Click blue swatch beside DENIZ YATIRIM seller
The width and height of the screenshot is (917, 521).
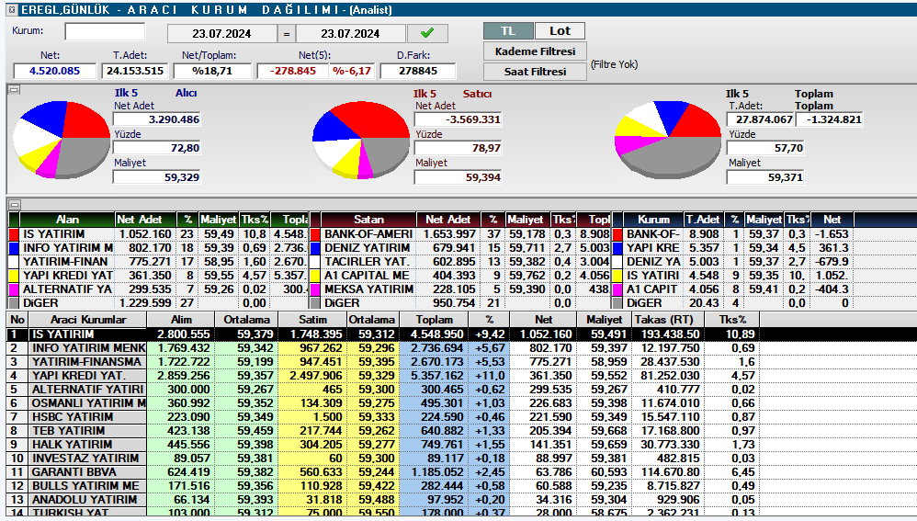[x=315, y=248]
